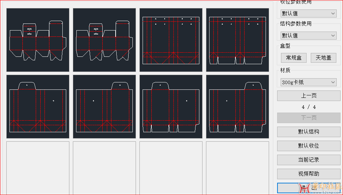Click the disabled 下一页 button
The width and height of the screenshot is (343, 195).
309,118
